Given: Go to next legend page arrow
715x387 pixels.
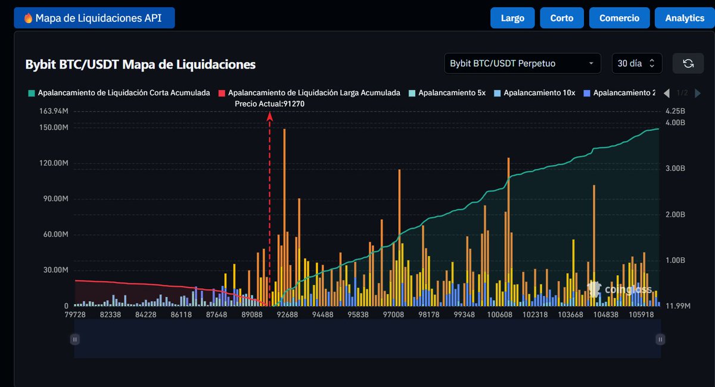Looking at the screenshot, I should pos(698,93).
